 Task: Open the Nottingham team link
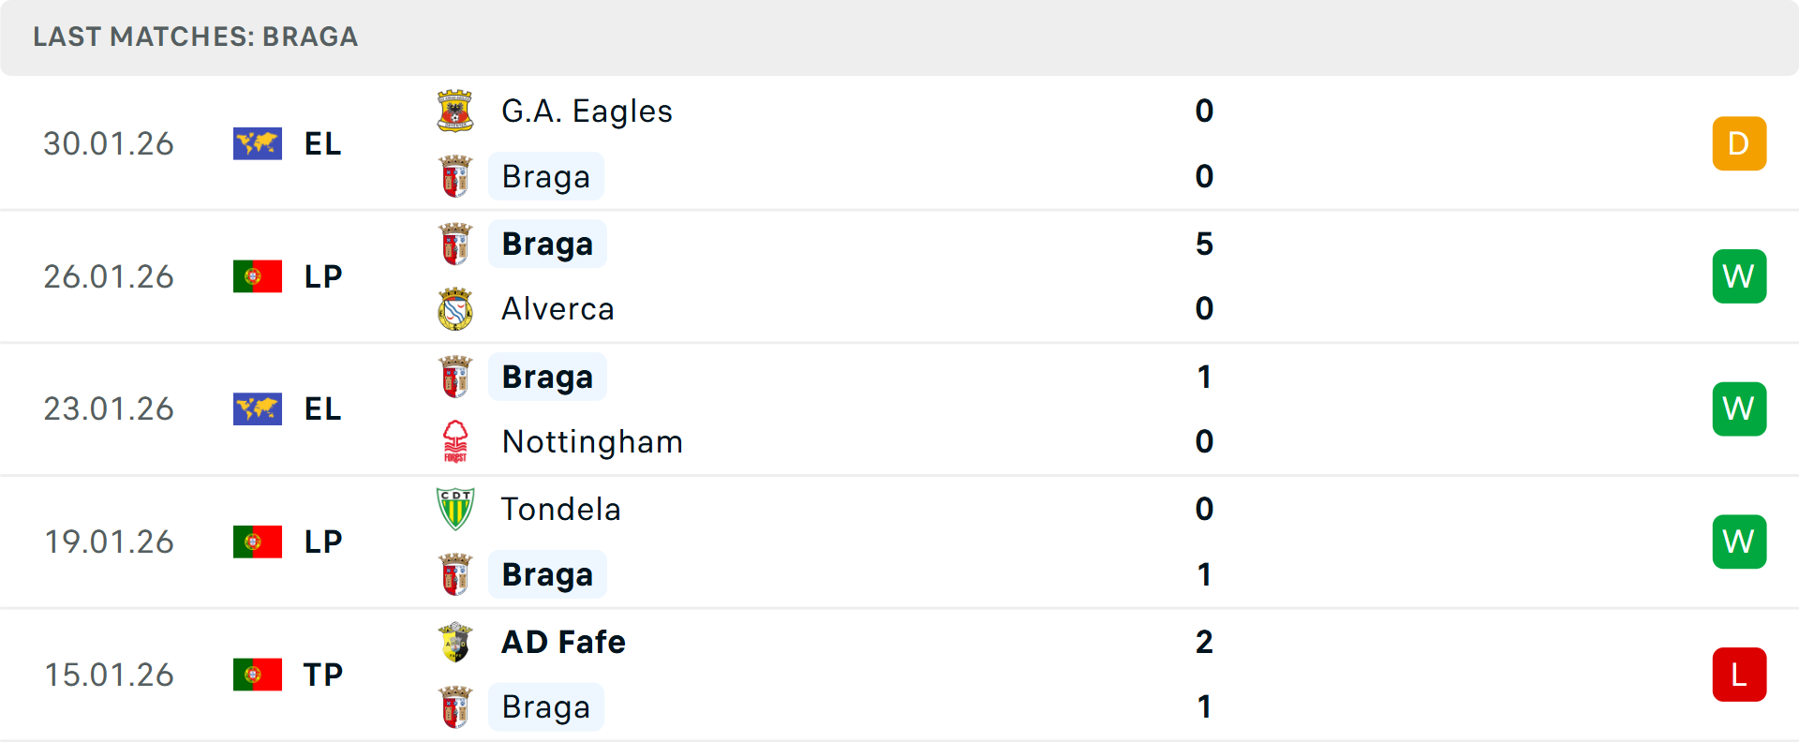592,441
